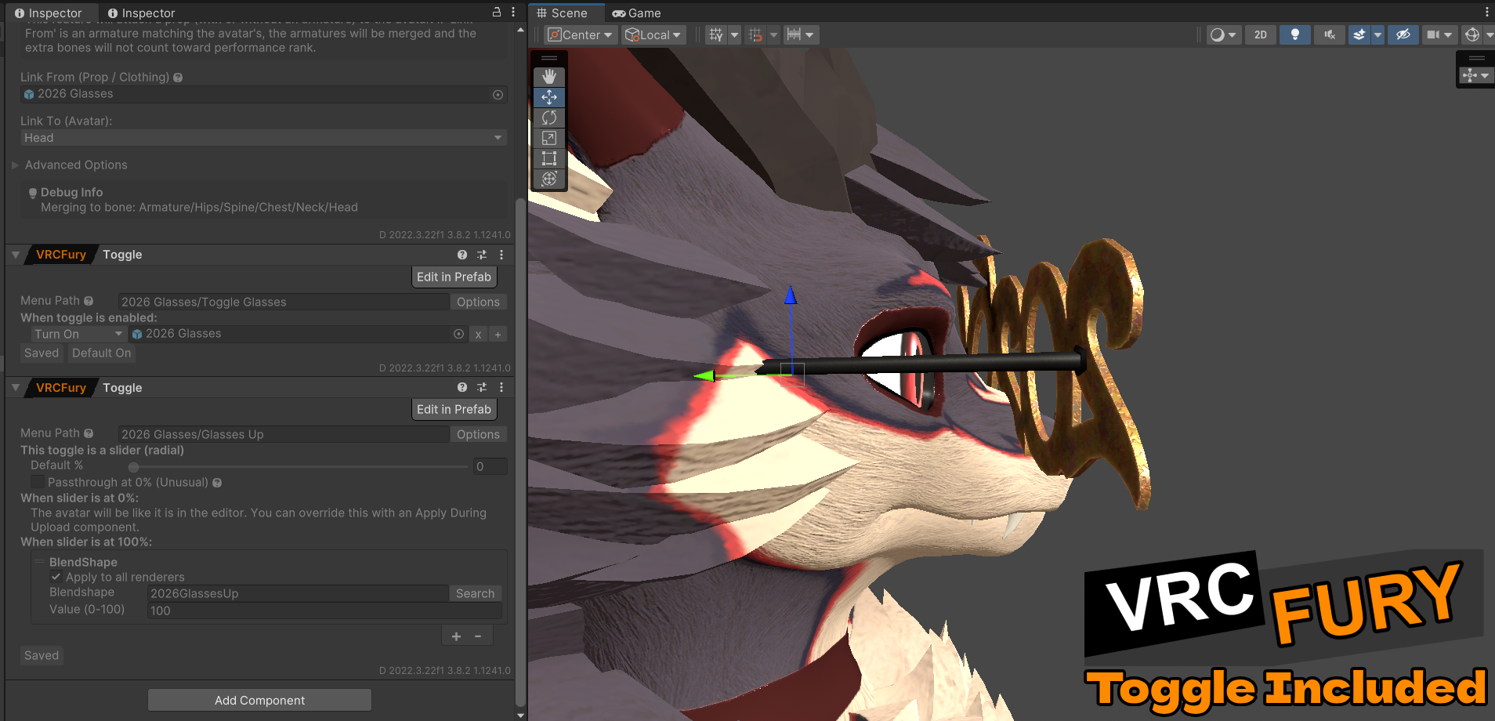The width and height of the screenshot is (1495, 721).
Task: Select the Rect transform tool
Action: pos(549,158)
